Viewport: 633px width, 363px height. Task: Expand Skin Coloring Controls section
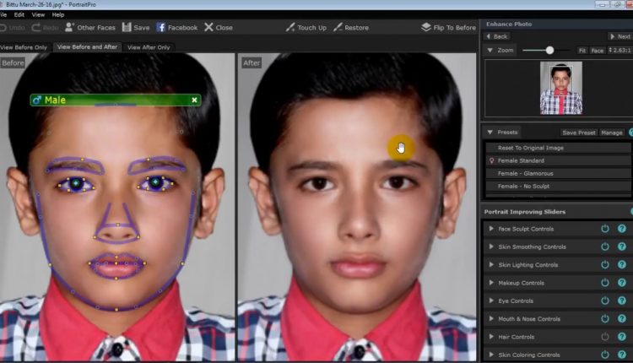pyautogui.click(x=491, y=355)
